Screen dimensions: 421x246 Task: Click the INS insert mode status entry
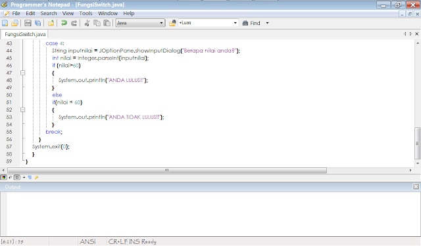click(134, 241)
